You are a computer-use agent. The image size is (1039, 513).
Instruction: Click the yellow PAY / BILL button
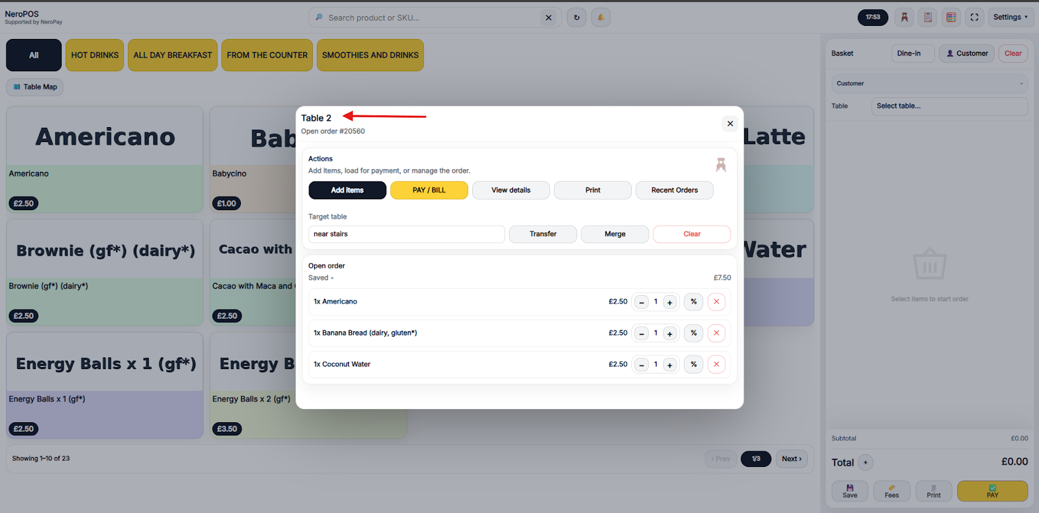(x=429, y=190)
